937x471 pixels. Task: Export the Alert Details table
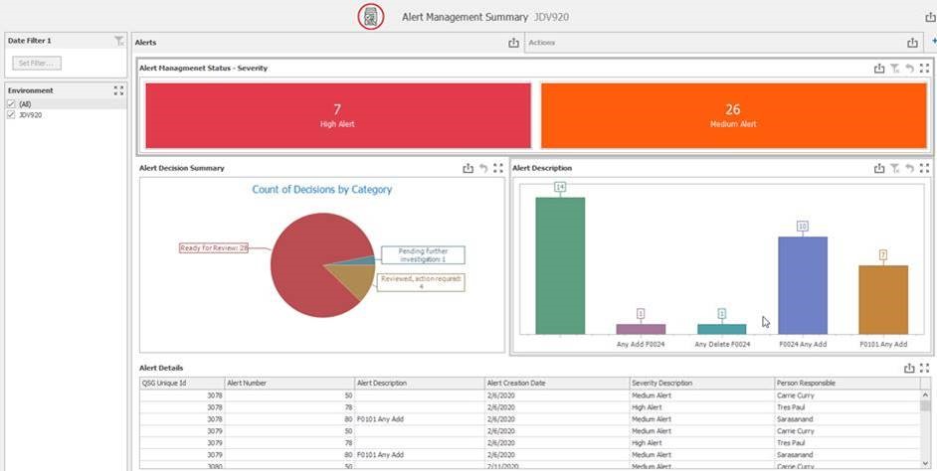pyautogui.click(x=909, y=368)
